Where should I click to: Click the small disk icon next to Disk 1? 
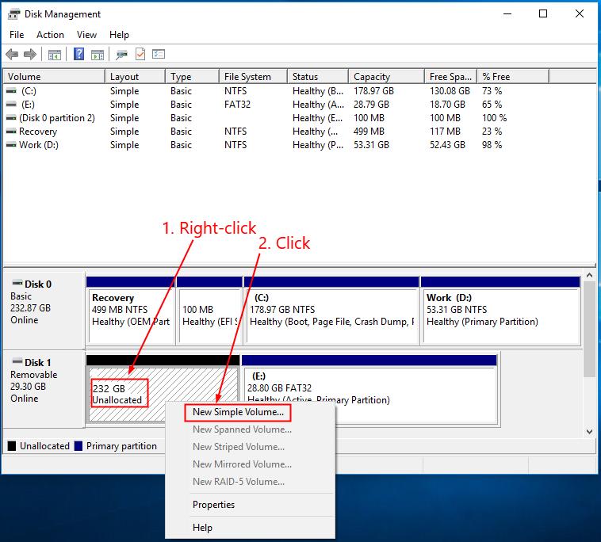[17, 361]
